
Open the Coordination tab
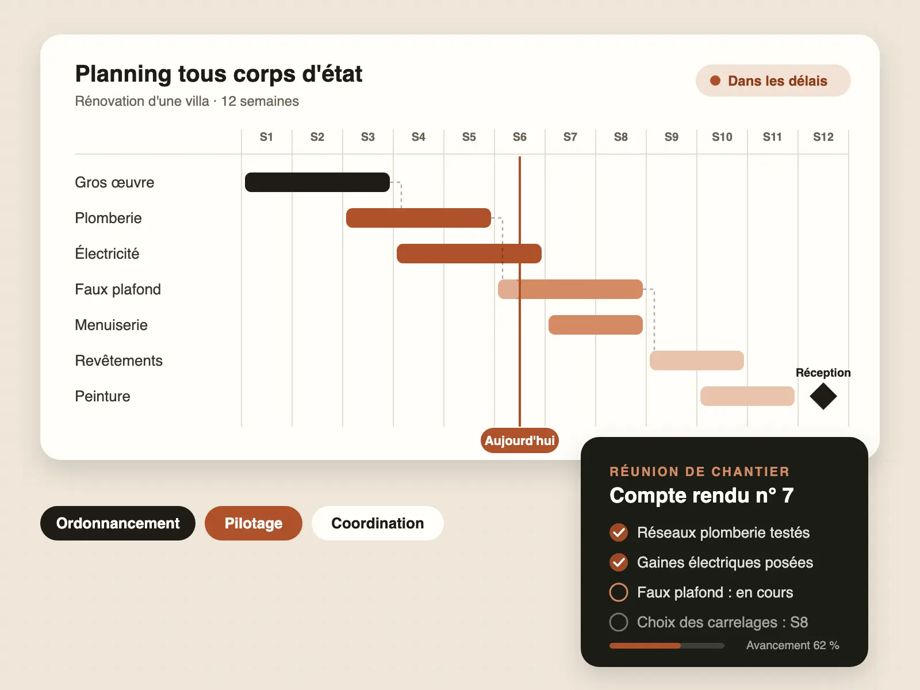click(378, 523)
